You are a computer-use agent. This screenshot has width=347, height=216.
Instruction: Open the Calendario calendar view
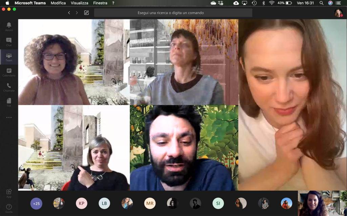[x=9, y=72]
